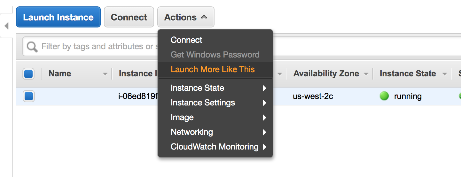Open the Actions dropdown button
461x177 pixels.
(x=186, y=17)
